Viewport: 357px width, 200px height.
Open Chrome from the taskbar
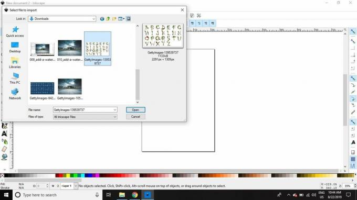pyautogui.click(x=135, y=195)
